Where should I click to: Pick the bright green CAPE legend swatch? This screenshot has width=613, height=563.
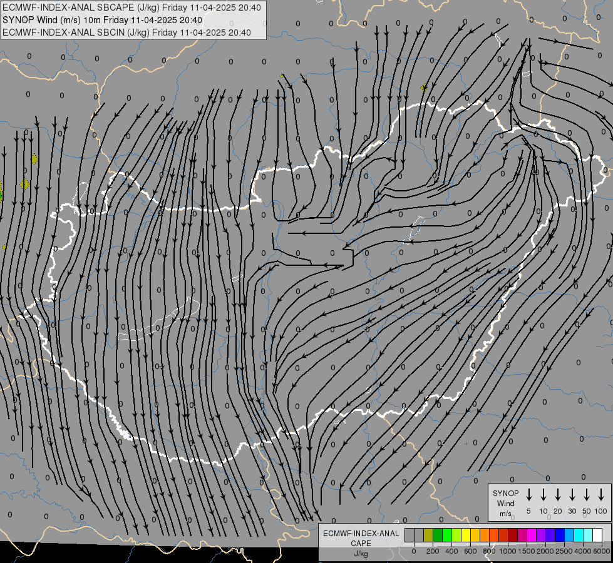tap(447, 535)
